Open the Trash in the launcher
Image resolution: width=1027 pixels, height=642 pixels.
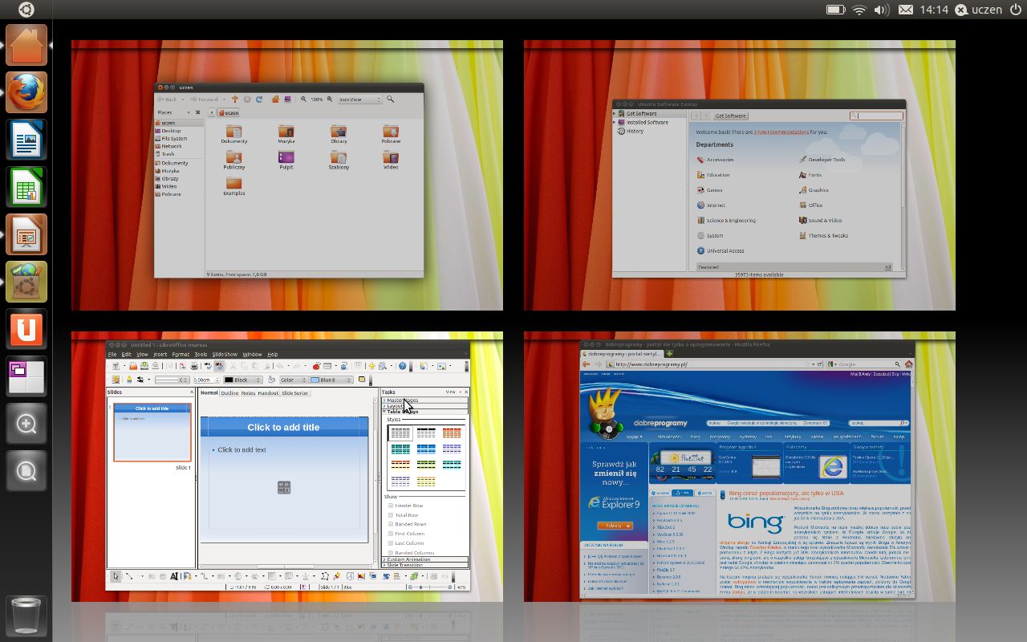[26, 616]
